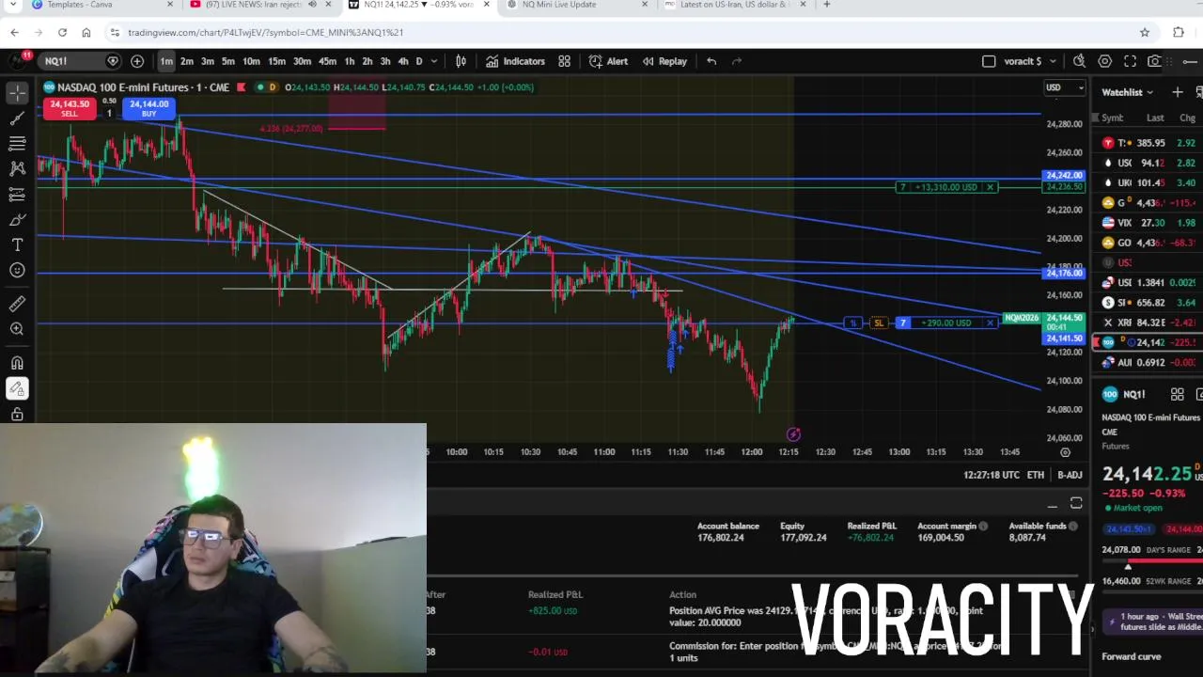1203x677 pixels.
Task: Open layout selector square icon
Action: [989, 61]
